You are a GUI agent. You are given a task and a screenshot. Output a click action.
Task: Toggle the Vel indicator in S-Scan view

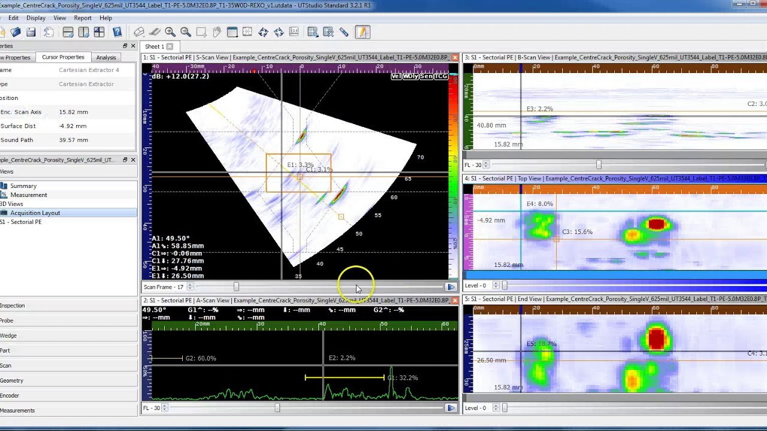click(397, 76)
